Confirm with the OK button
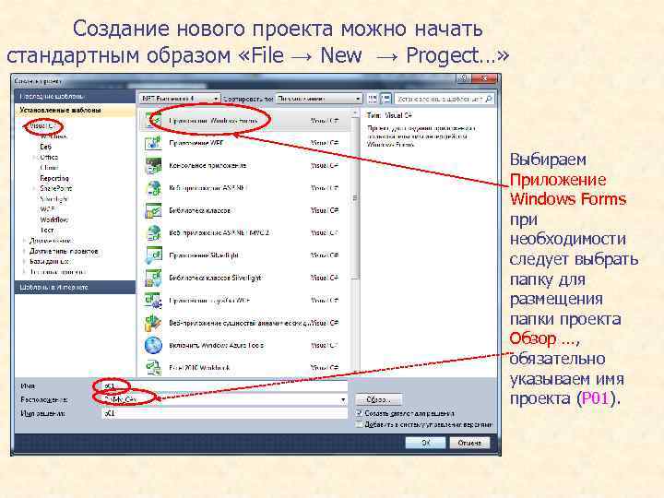Image resolution: width=664 pixels, height=498 pixels. click(x=425, y=443)
